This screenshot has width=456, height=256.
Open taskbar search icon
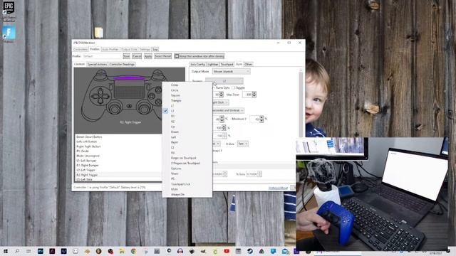(x=17, y=251)
